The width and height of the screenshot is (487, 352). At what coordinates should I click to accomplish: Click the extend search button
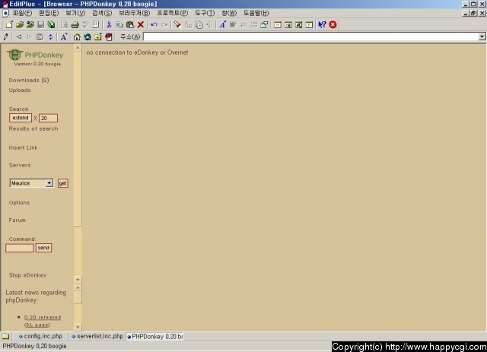click(21, 118)
